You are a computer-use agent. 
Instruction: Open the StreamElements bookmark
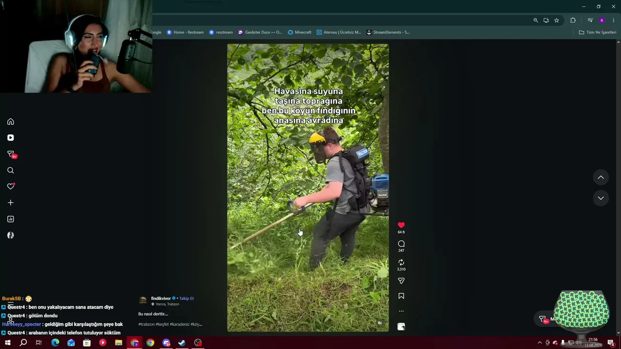pos(388,32)
